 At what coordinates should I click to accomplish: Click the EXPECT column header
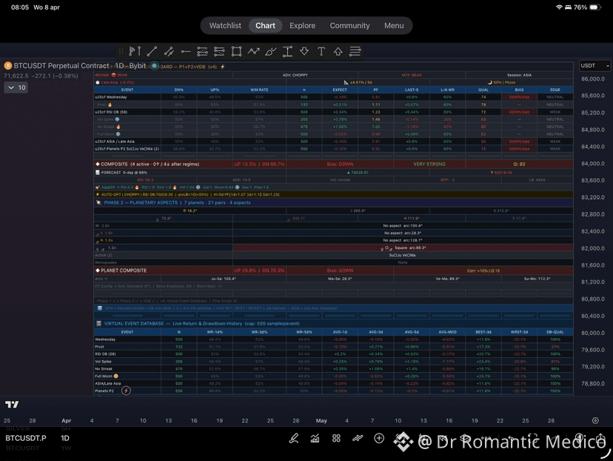point(340,90)
